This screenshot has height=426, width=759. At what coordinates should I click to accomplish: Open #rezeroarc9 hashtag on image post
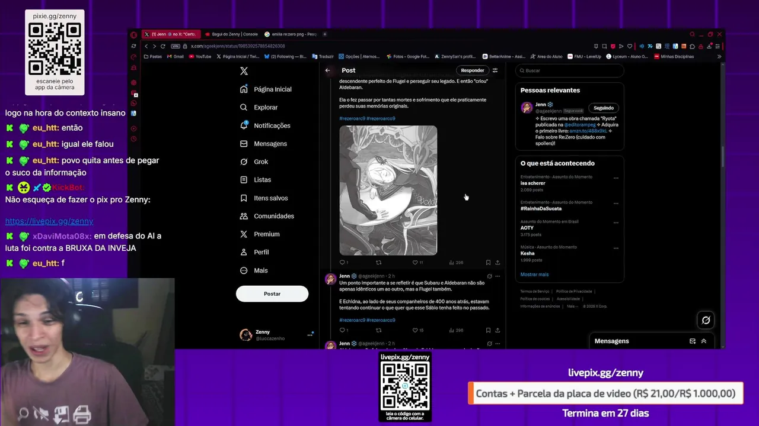352,118
